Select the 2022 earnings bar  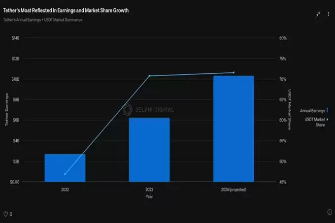65,168
